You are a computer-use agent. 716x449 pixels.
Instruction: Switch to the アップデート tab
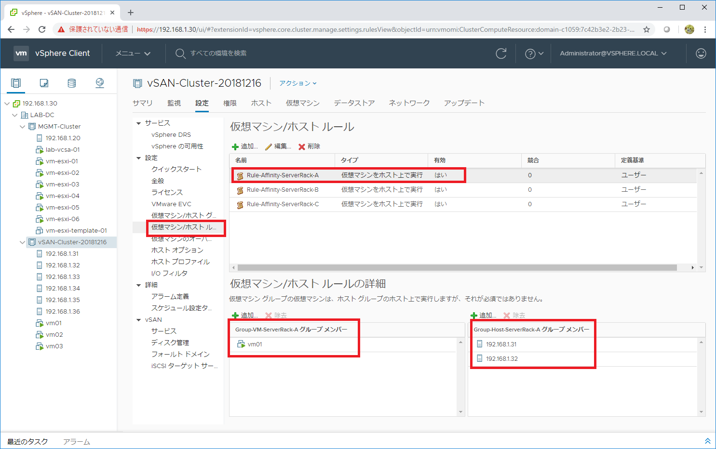(x=464, y=103)
